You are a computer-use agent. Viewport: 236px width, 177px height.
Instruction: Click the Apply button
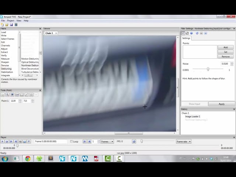tap(222, 104)
